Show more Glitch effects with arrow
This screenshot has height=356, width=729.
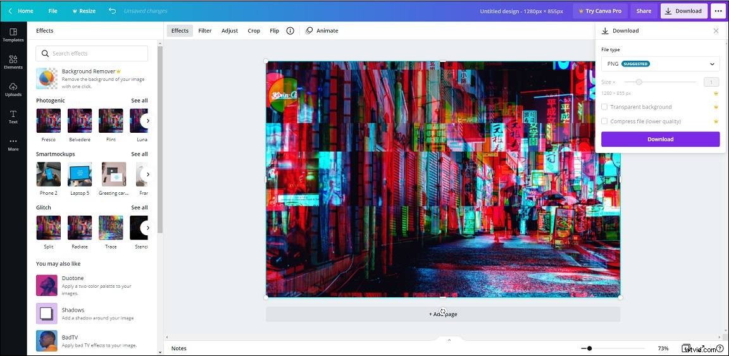coord(147,228)
